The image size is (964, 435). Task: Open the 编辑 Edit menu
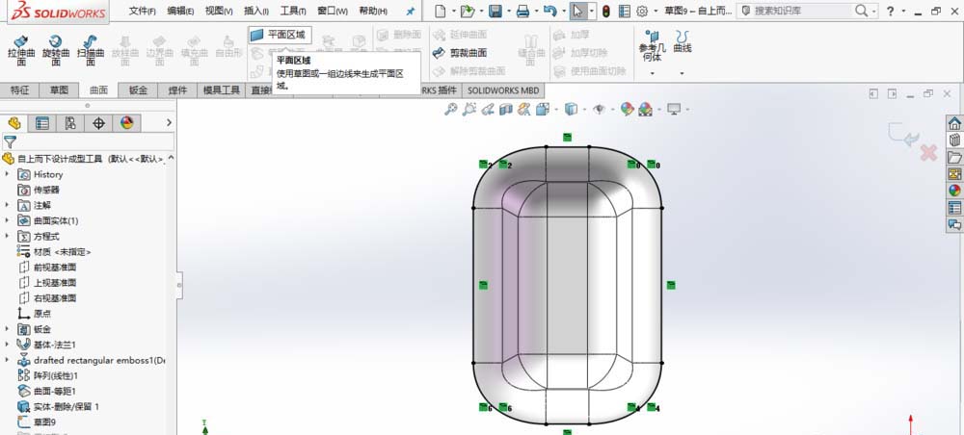[x=180, y=11]
